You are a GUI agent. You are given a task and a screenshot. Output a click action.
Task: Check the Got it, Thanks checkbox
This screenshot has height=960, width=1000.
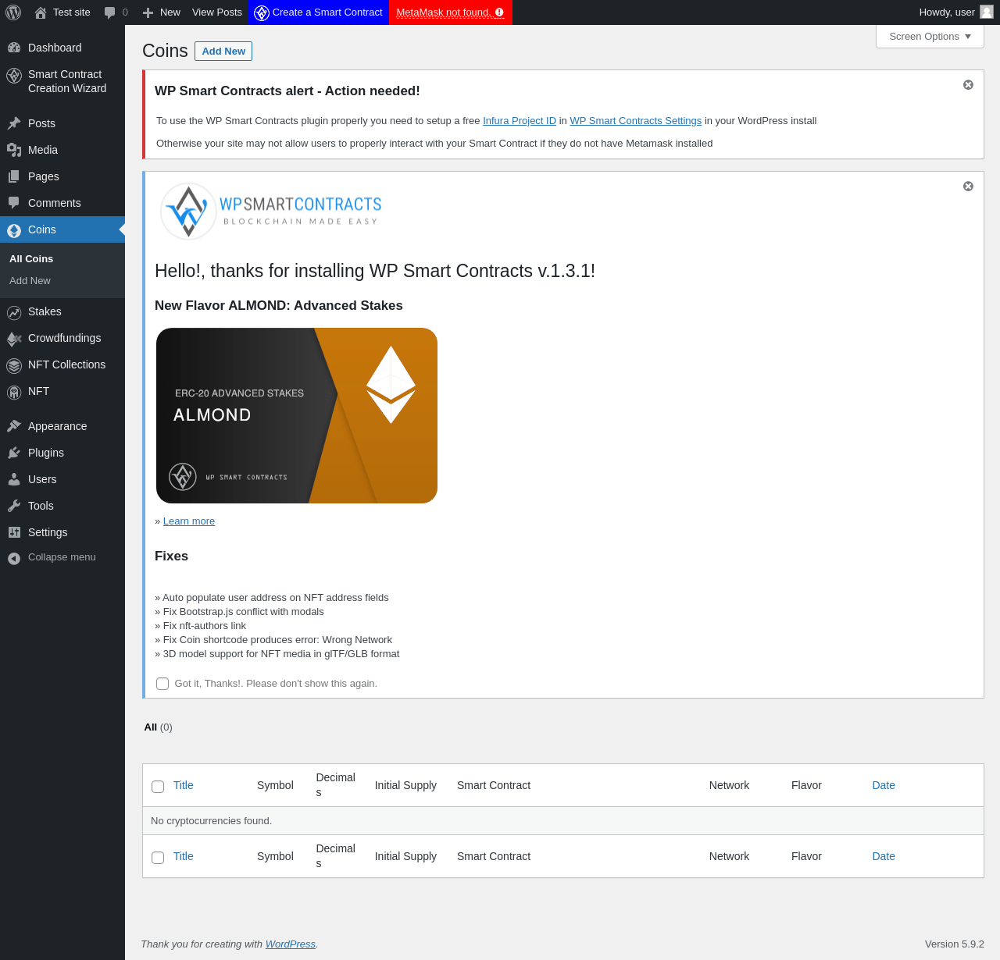point(162,684)
